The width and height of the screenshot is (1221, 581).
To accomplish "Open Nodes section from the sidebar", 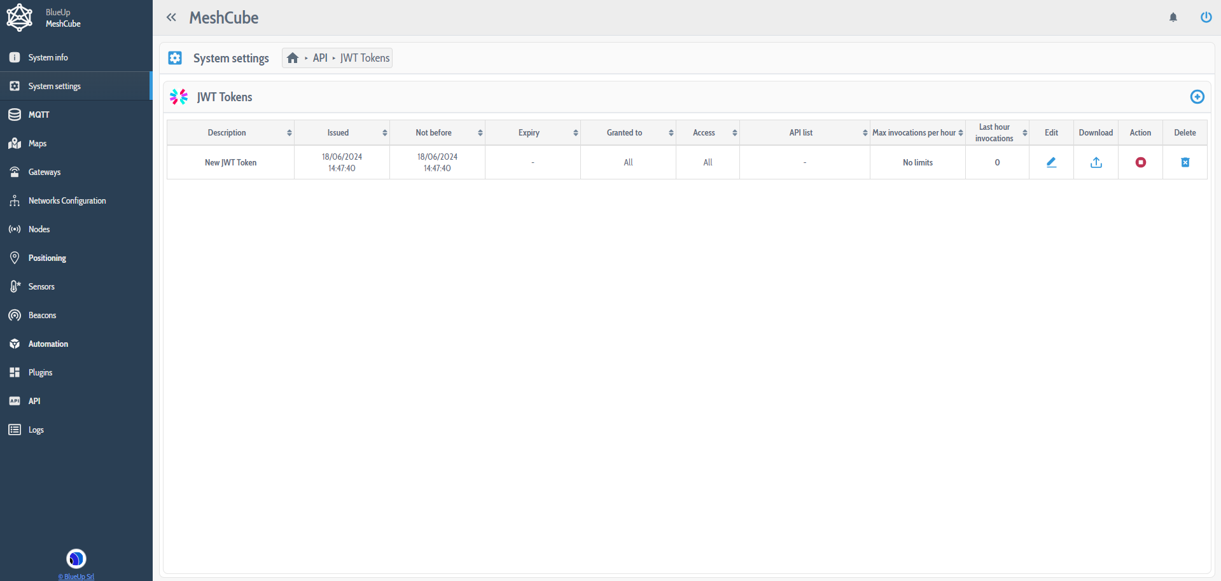I will pyautogui.click(x=39, y=229).
